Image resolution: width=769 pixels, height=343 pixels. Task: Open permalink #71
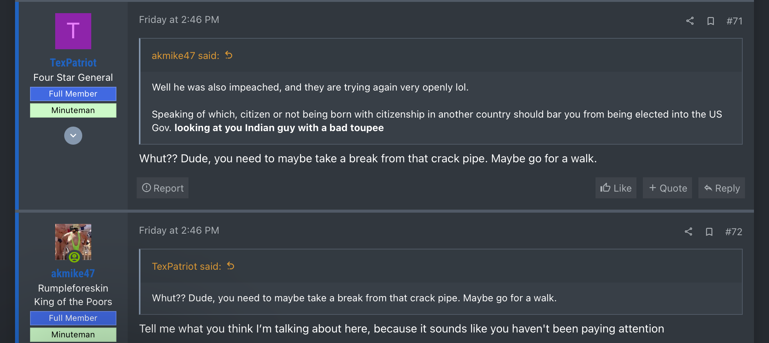(x=734, y=21)
